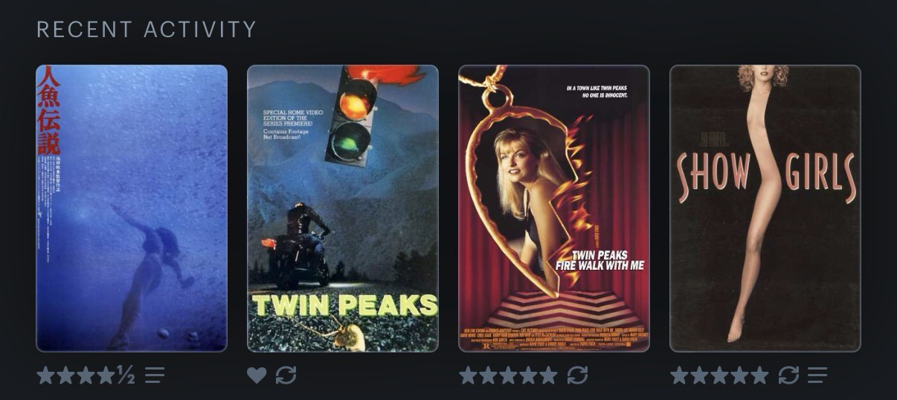The height and width of the screenshot is (400, 897).
Task: Click the red Japanese title text on first poster
Action: pos(48,110)
